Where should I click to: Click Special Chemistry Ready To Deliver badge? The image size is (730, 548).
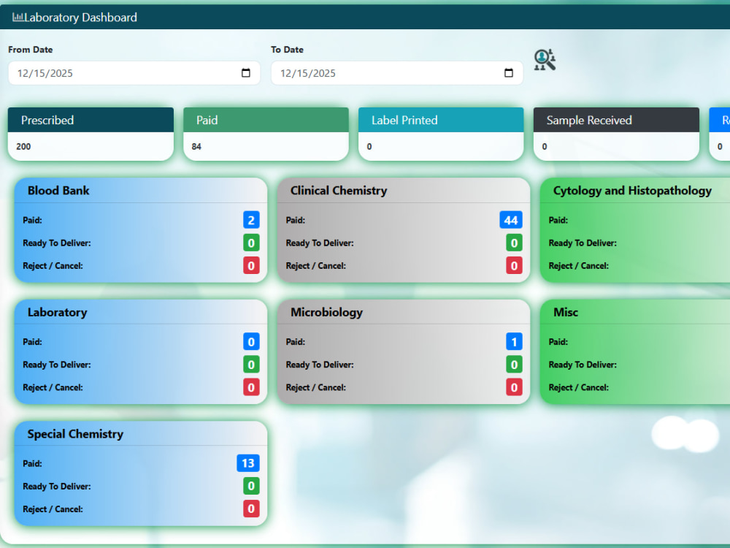251,486
